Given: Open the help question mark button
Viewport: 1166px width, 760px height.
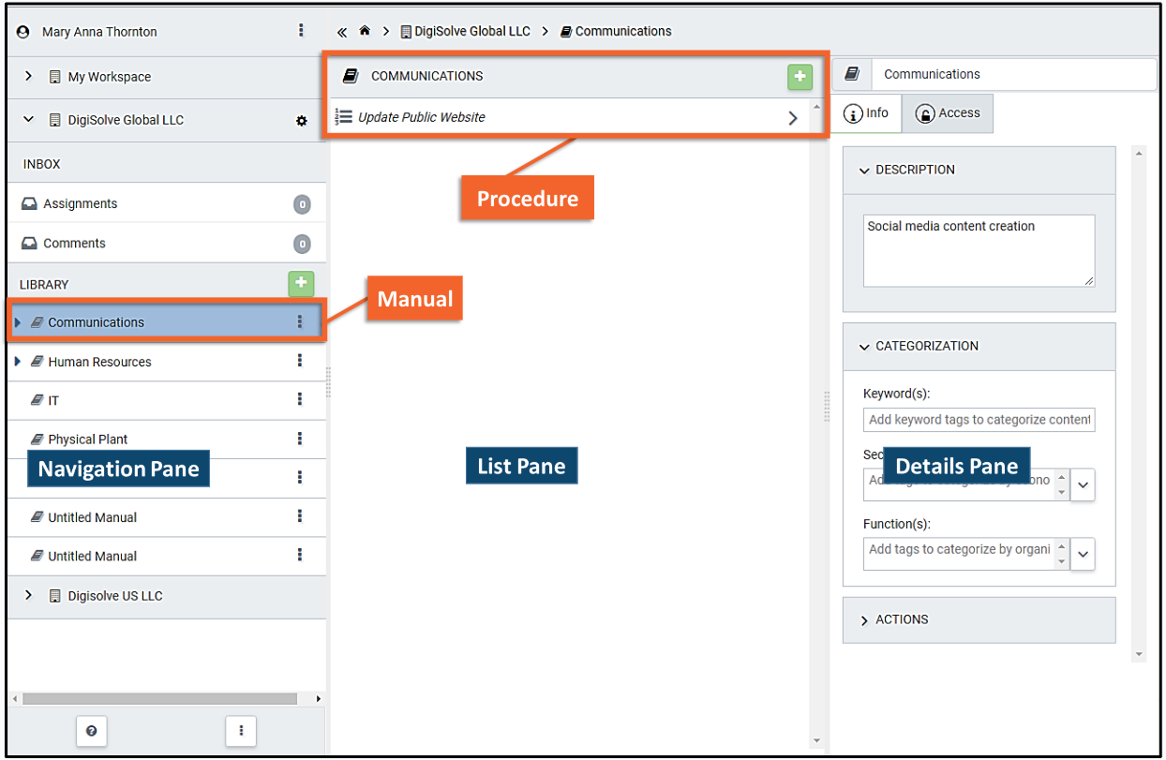Looking at the screenshot, I should 91,731.
